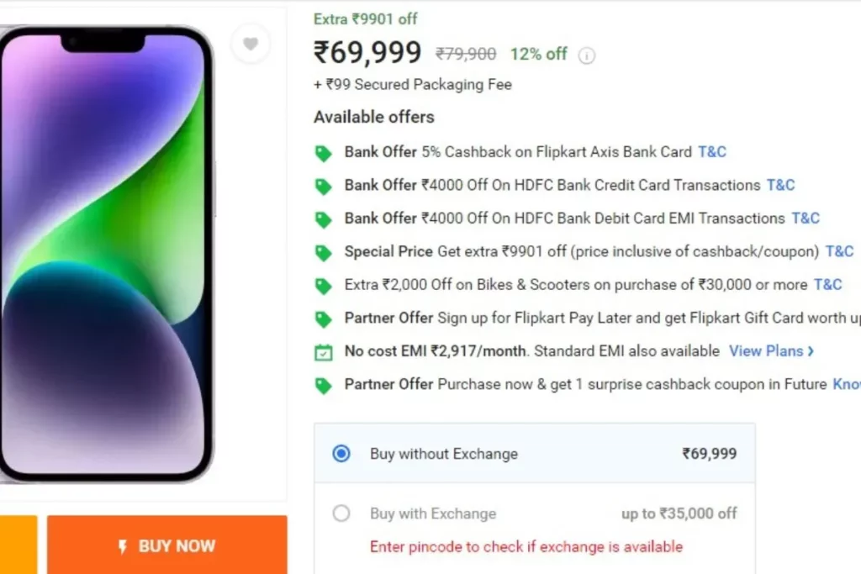Image resolution: width=861 pixels, height=574 pixels.
Task: Click green tag icon beside Axis Bank cashback offer
Action: (x=324, y=153)
